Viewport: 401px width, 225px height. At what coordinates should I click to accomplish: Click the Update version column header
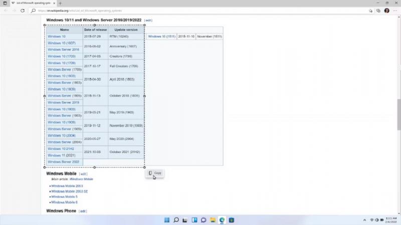(126, 30)
